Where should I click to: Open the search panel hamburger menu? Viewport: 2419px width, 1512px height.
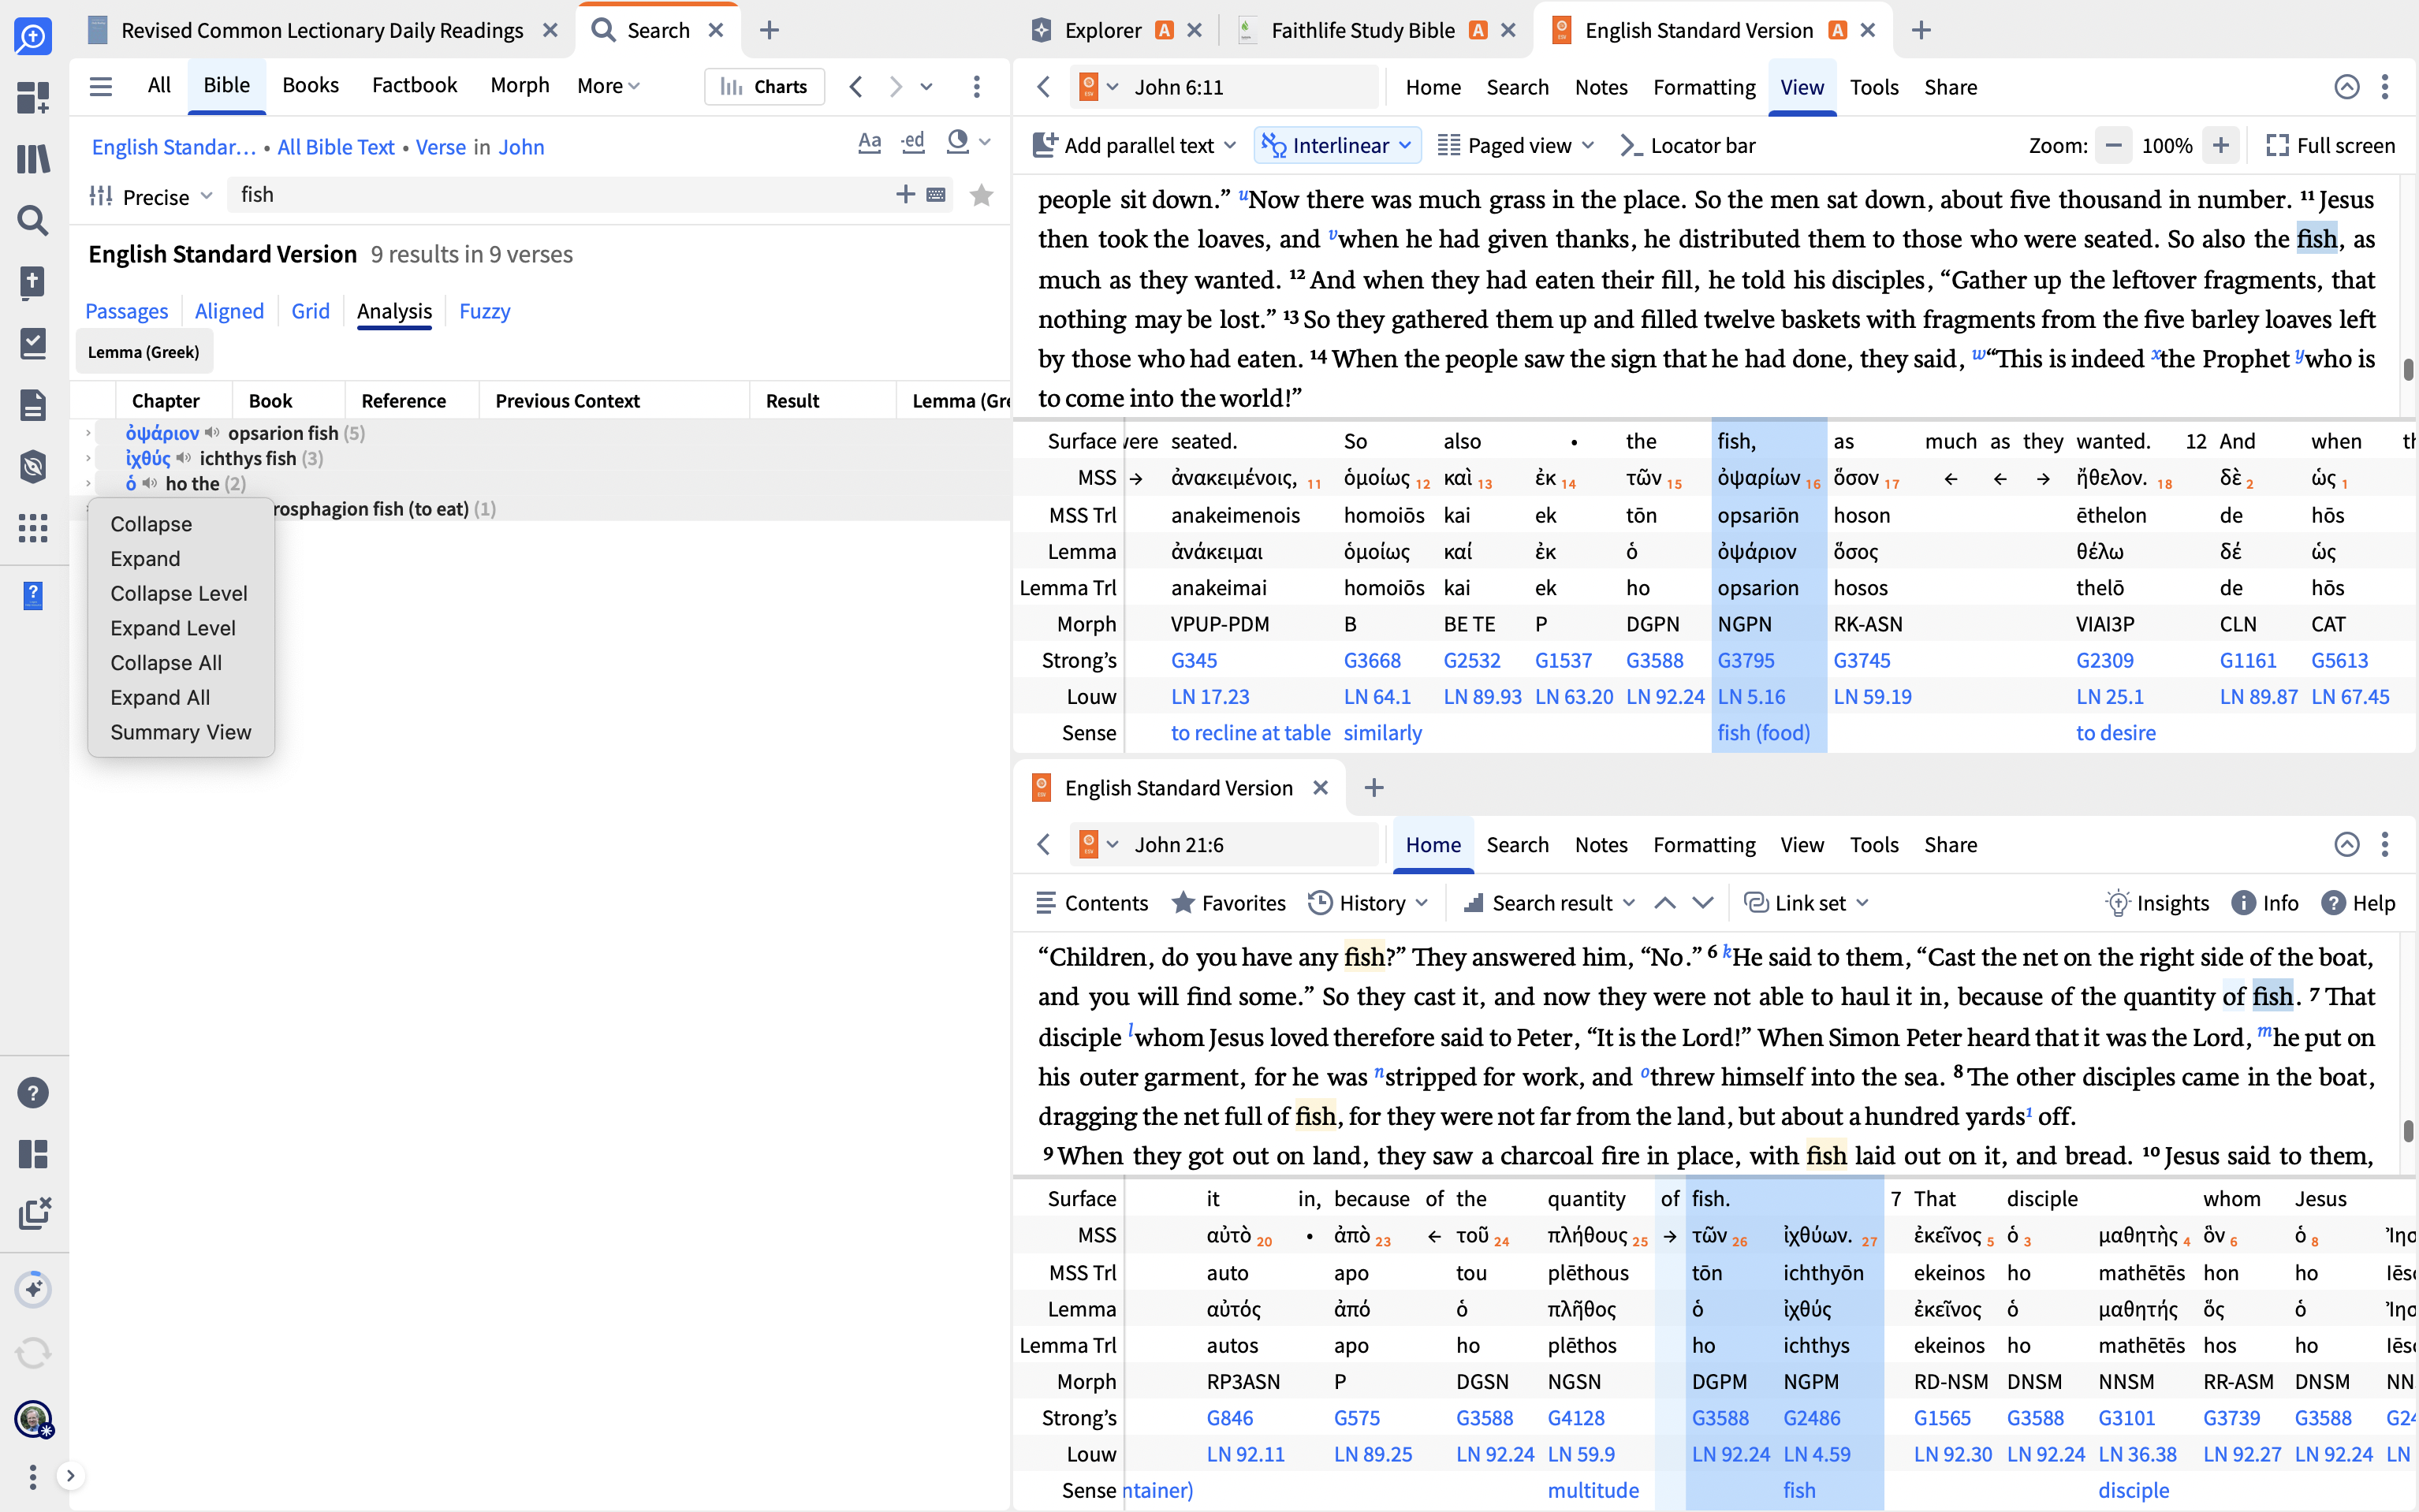[101, 86]
